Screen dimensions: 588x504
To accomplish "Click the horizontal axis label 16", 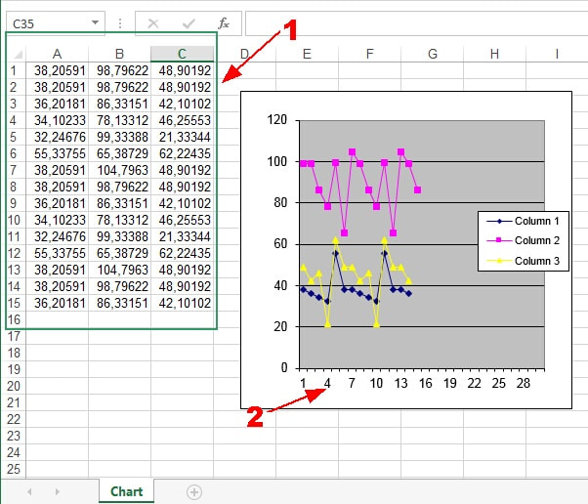I will click(x=425, y=383).
